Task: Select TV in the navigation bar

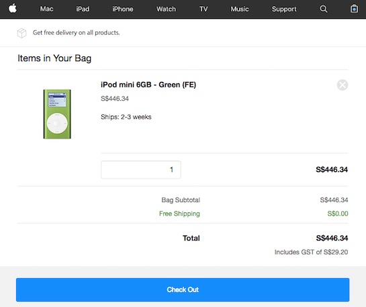Action: point(203,9)
